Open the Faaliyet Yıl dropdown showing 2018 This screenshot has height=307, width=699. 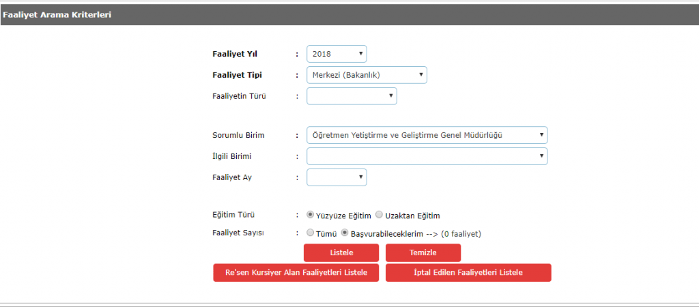click(x=337, y=54)
